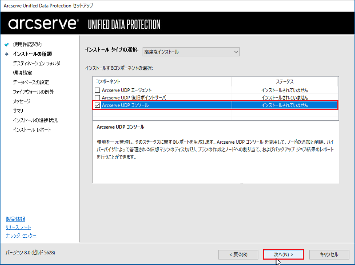This screenshot has height=265, width=355.
Task: Select the インストールの種類 step
Action: pyautogui.click(x=32, y=54)
